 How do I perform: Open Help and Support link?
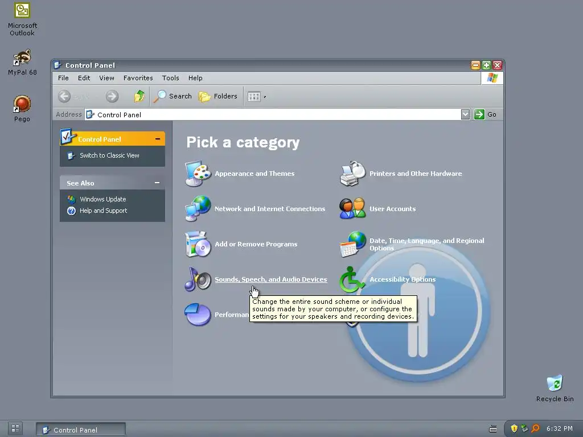point(104,211)
